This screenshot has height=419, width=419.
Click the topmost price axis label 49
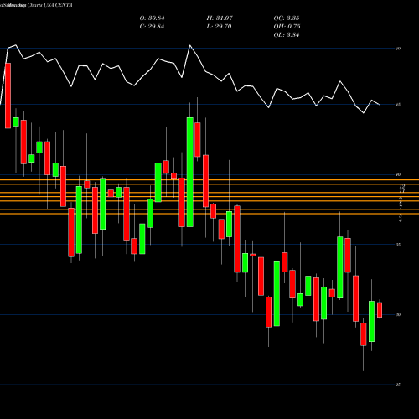(398, 49)
